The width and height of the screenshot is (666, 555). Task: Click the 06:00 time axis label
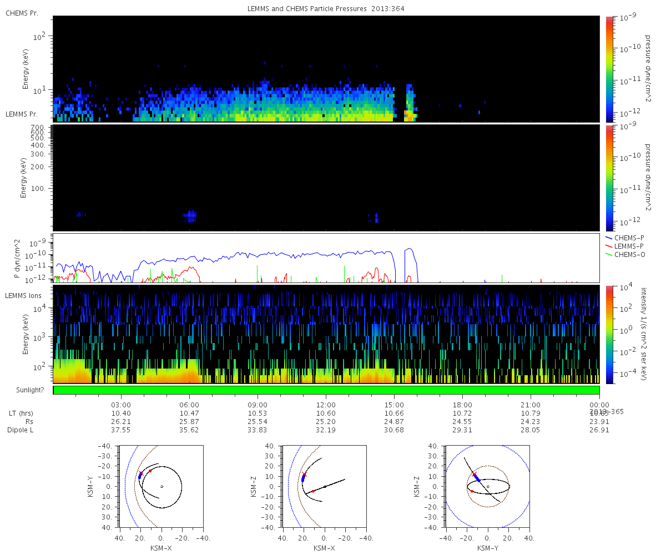[189, 405]
